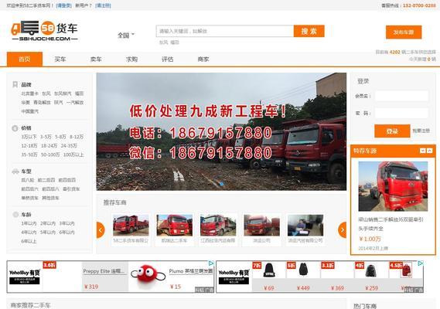Viewport: 440px width, 309px height.
Task: Filter by price 5-8万
Action: pyautogui.click(x=60, y=137)
